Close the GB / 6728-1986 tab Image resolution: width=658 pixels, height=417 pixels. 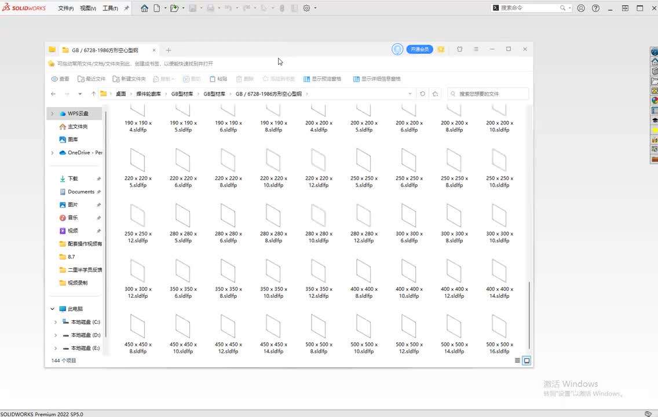pos(154,50)
